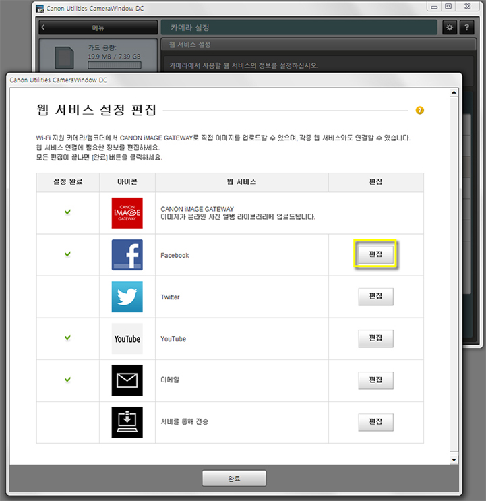Click the 완료 button
The height and width of the screenshot is (501, 486).
(x=234, y=478)
